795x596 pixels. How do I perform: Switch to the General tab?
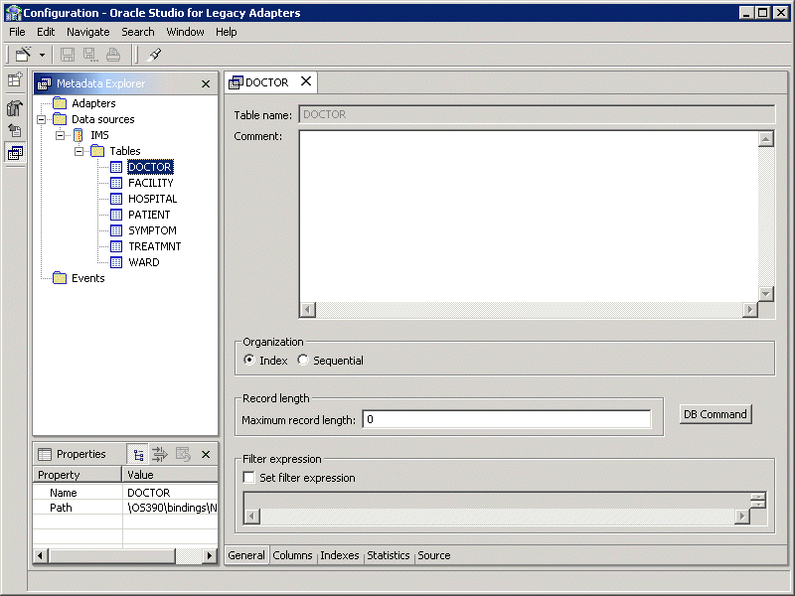(246, 555)
